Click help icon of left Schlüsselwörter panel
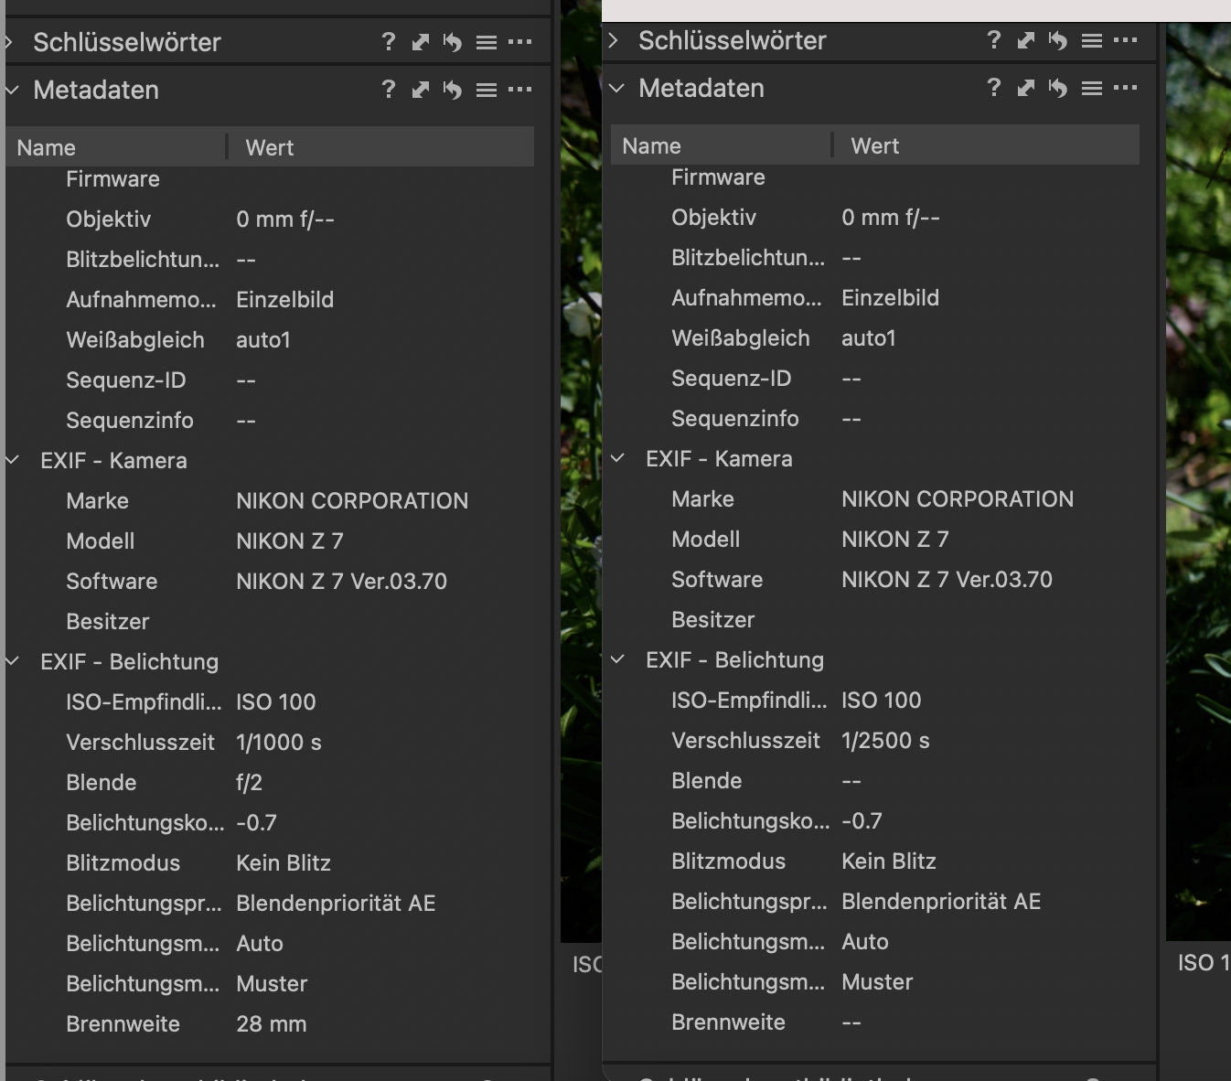Screen dimensions: 1231x1081 coord(389,42)
